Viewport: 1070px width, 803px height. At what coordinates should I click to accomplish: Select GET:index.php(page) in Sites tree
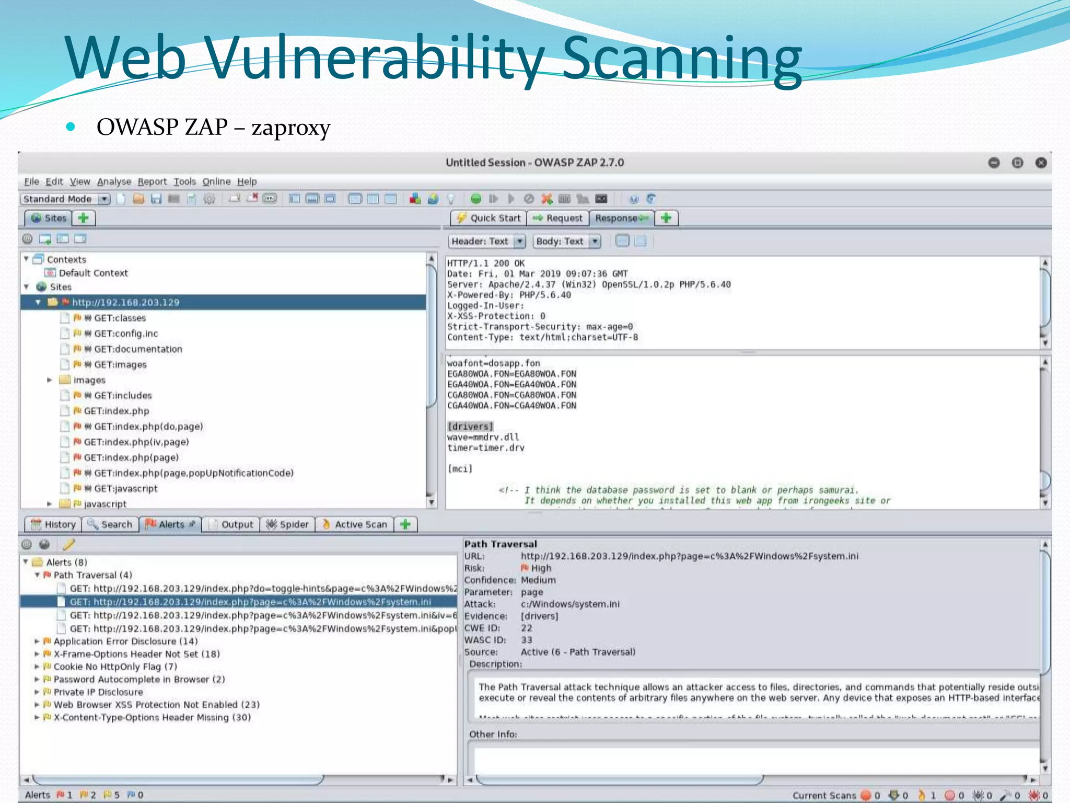(131, 457)
